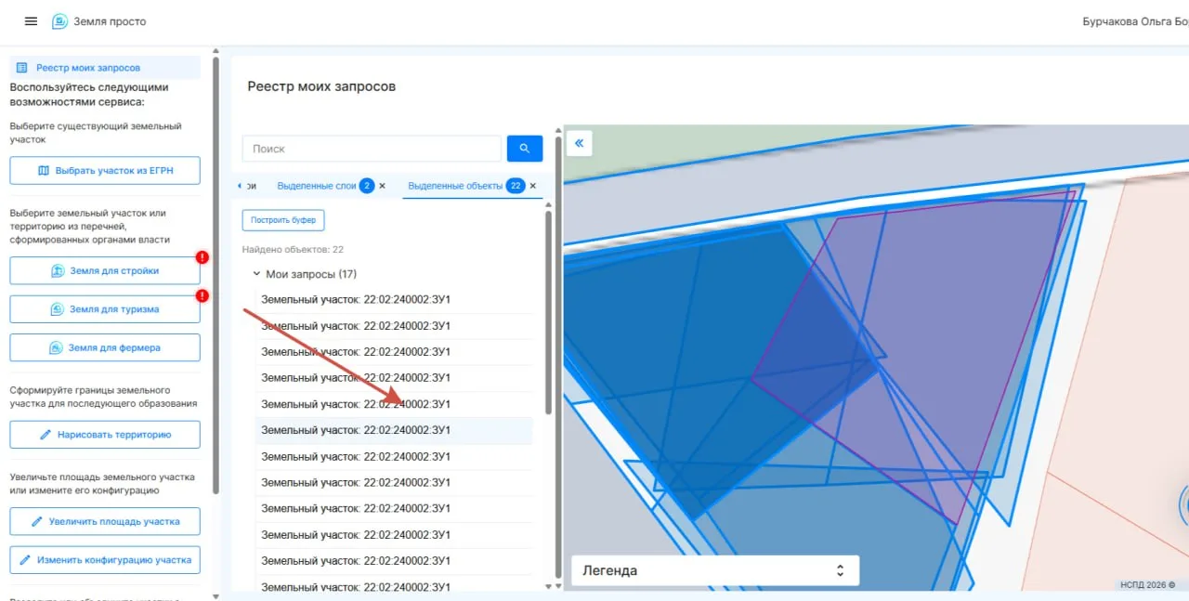Open the hamburger menu icon
Viewport: 1189px width, 601px height.
point(31,21)
